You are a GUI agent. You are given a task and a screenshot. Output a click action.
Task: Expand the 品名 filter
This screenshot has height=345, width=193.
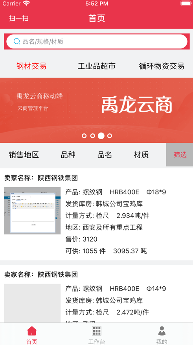pyautogui.click(x=105, y=155)
